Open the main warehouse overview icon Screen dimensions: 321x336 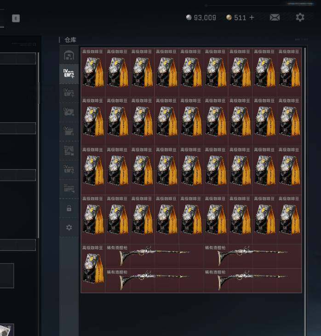(69, 55)
